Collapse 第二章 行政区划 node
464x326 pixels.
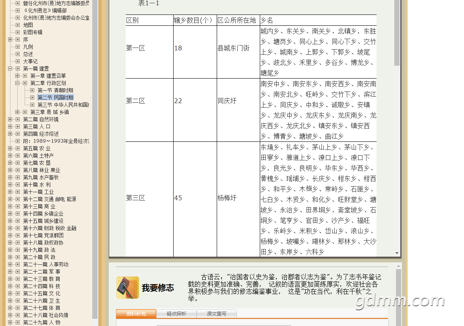17,83
